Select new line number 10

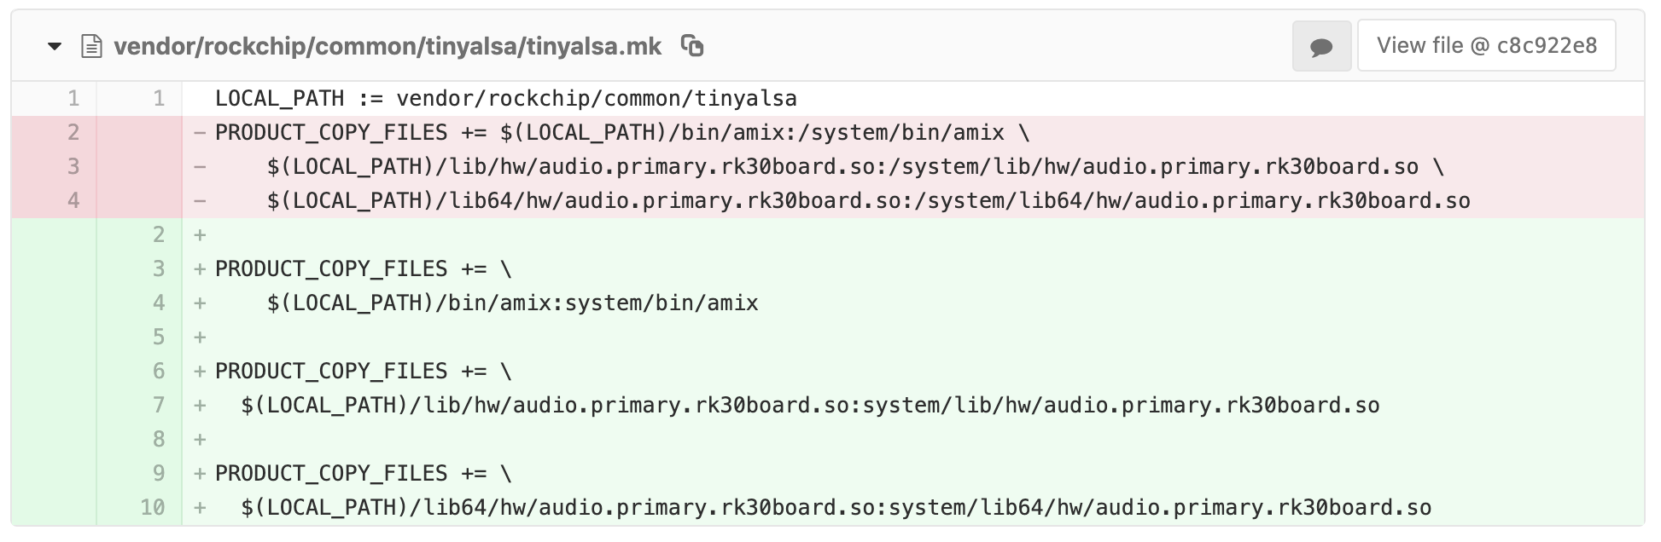click(x=153, y=508)
